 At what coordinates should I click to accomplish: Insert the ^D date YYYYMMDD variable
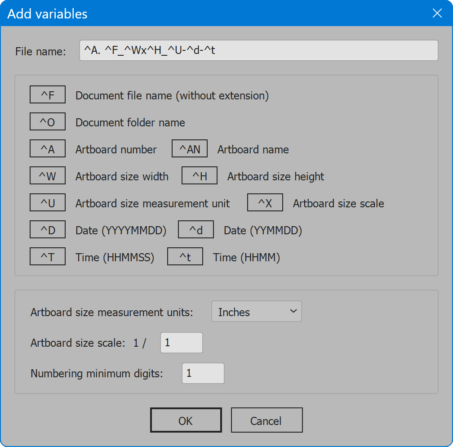48,230
